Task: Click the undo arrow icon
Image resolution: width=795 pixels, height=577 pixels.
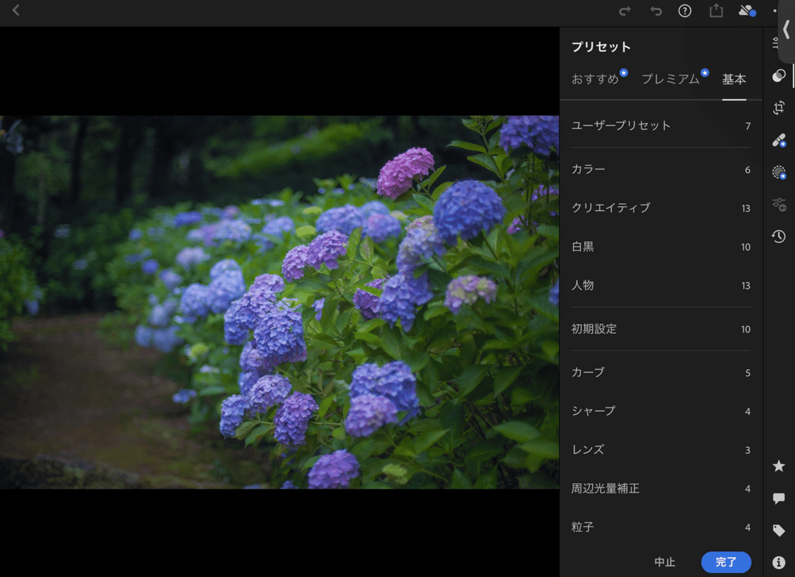Action: click(656, 11)
